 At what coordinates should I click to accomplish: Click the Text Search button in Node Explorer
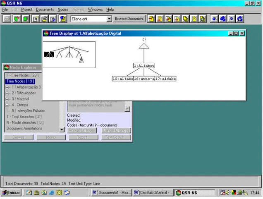point(116,137)
